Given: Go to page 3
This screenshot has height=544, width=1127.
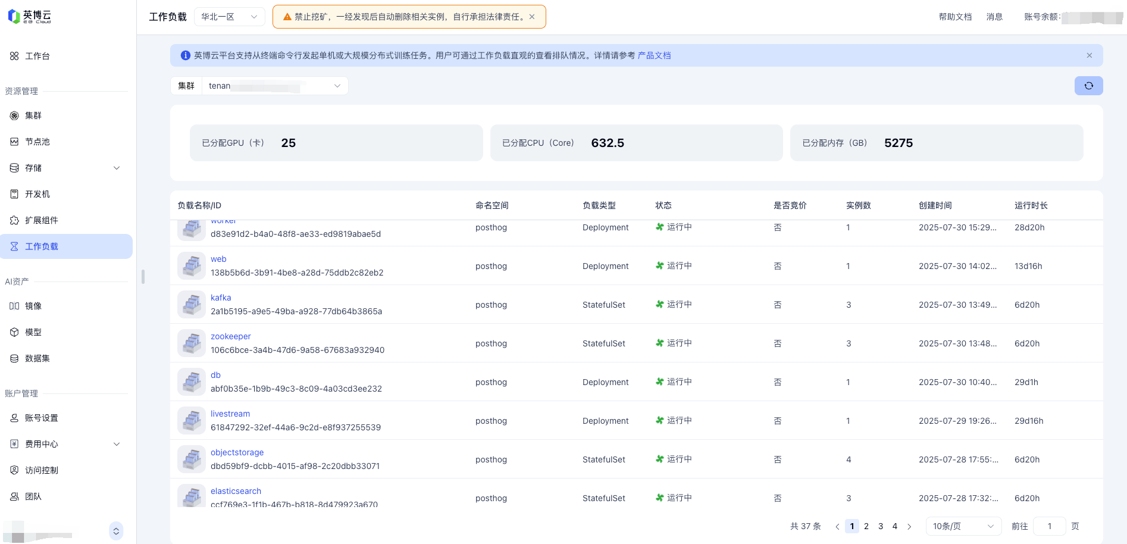Looking at the screenshot, I should [881, 526].
